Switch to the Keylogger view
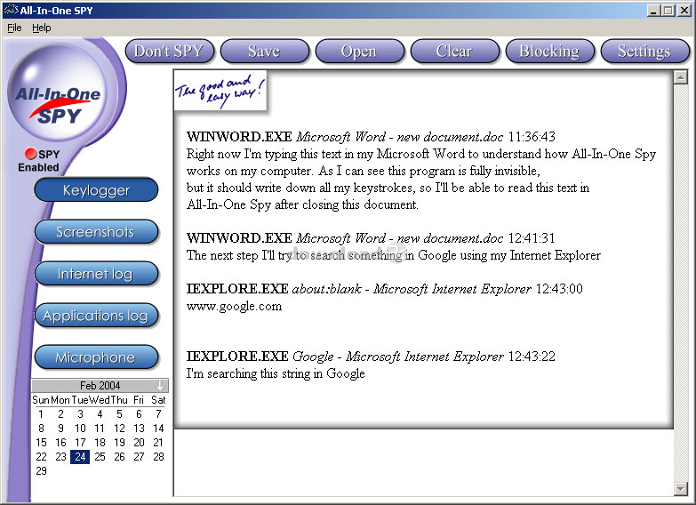Image resolution: width=696 pixels, height=505 pixels. click(96, 190)
